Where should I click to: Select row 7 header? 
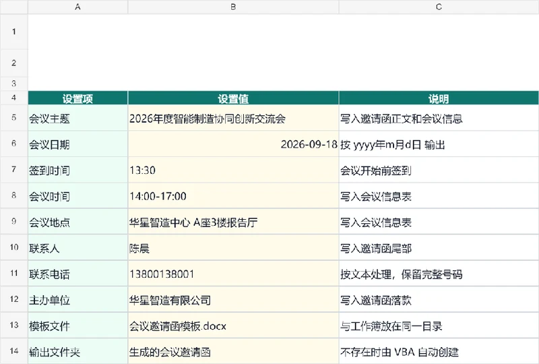tap(13, 170)
